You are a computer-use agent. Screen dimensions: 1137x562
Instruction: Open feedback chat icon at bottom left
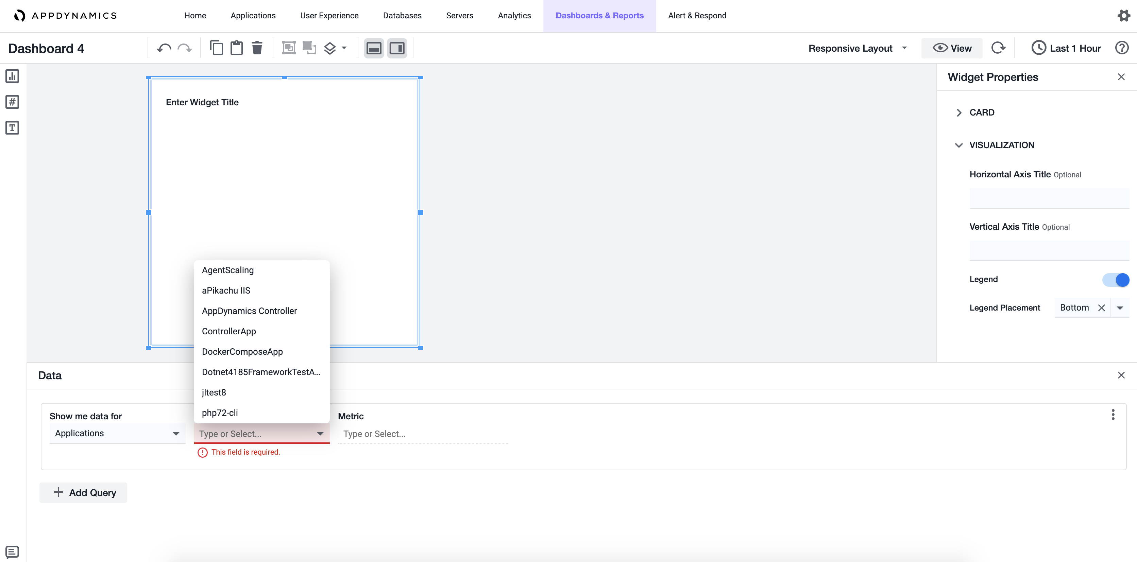12,551
